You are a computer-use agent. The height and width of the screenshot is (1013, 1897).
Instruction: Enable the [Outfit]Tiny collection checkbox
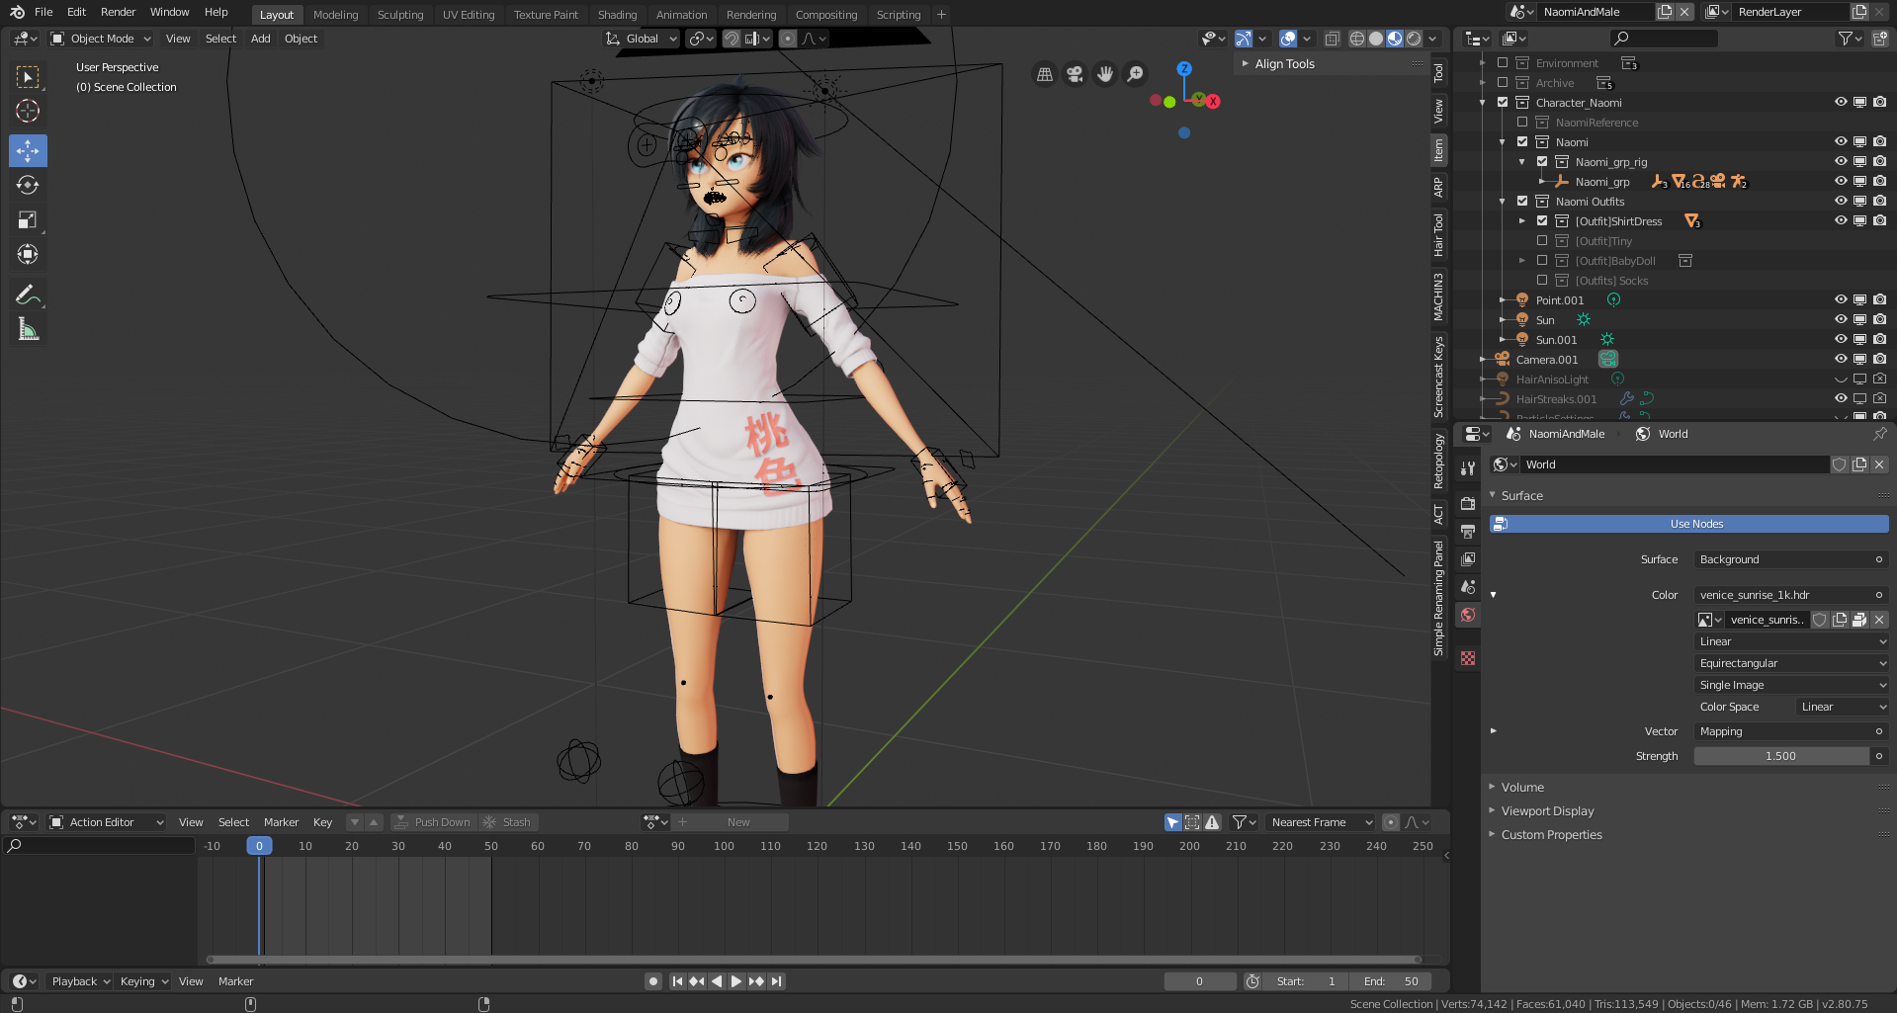(x=1542, y=241)
